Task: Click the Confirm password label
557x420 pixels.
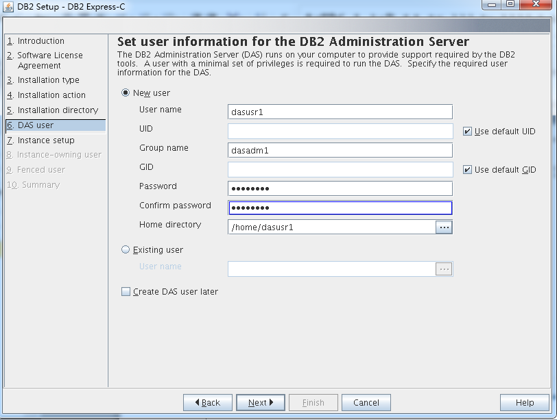Action: [175, 206]
